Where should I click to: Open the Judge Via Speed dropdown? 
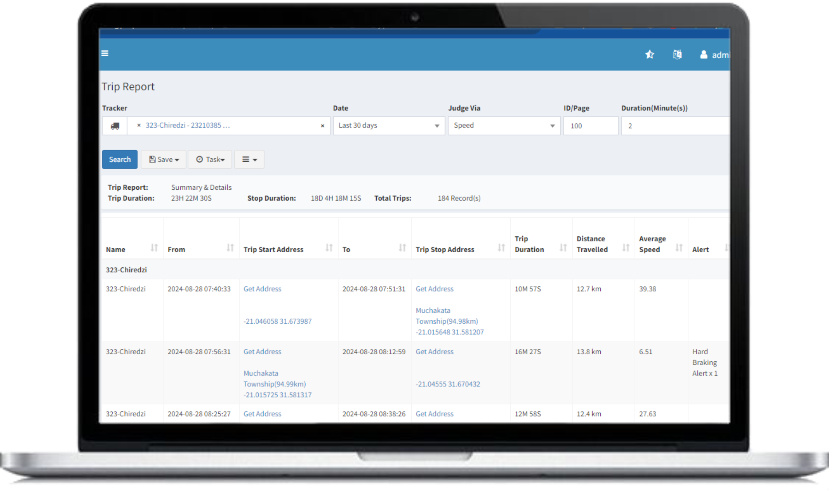click(x=504, y=126)
